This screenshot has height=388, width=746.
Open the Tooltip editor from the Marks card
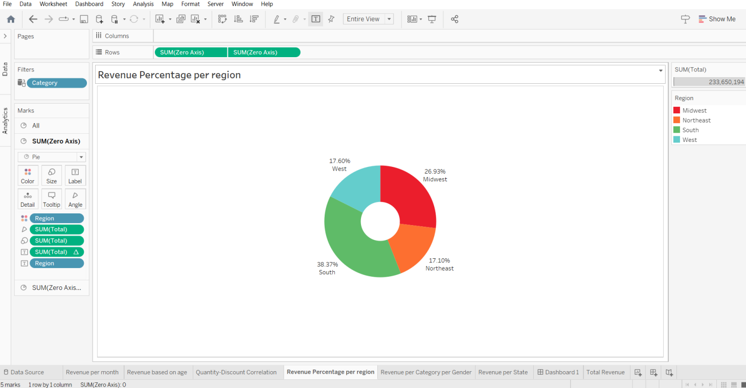51,199
